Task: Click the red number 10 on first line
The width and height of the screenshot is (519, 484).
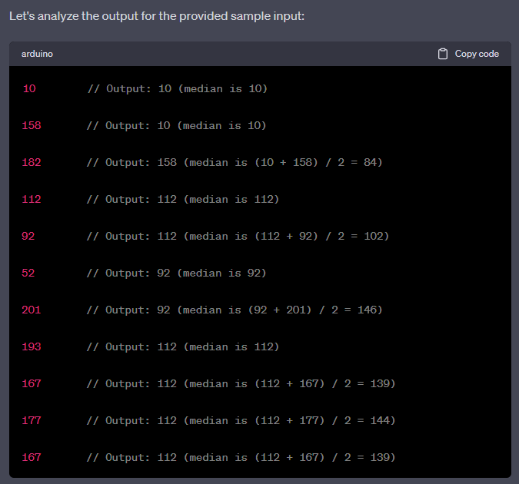Action: [29, 88]
